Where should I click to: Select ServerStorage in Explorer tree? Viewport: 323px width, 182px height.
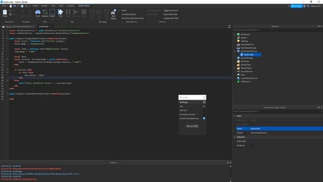[x=247, y=58]
